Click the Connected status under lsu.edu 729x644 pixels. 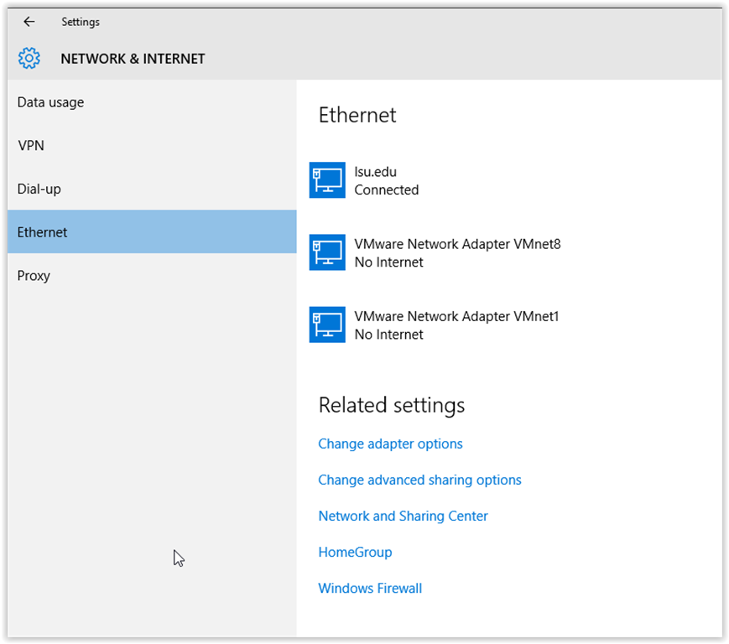(x=387, y=190)
